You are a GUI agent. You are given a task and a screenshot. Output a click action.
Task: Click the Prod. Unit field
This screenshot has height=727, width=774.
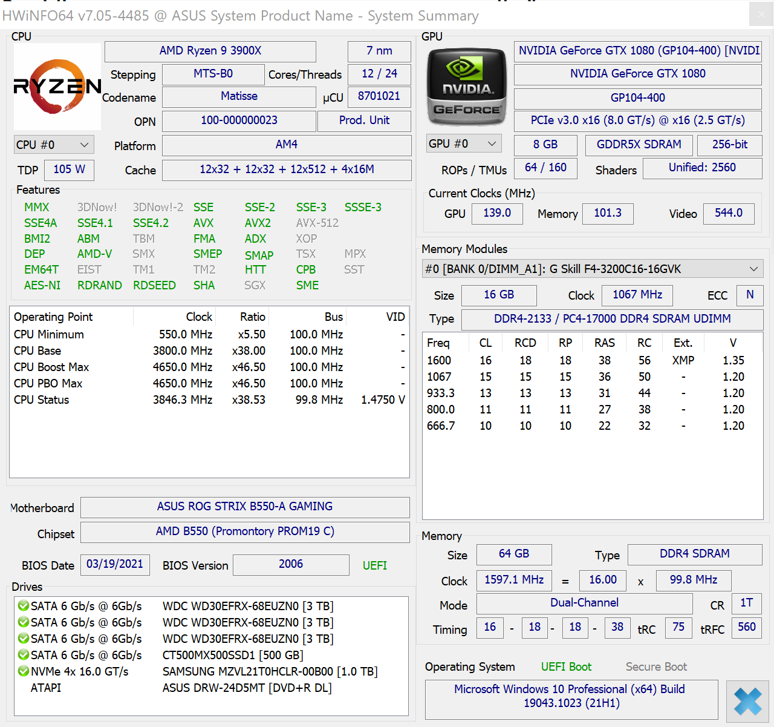[x=364, y=120]
